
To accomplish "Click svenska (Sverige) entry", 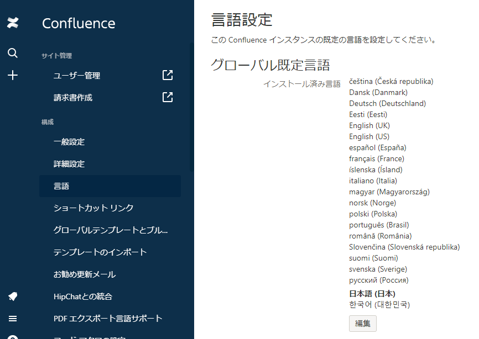I will click(378, 269).
